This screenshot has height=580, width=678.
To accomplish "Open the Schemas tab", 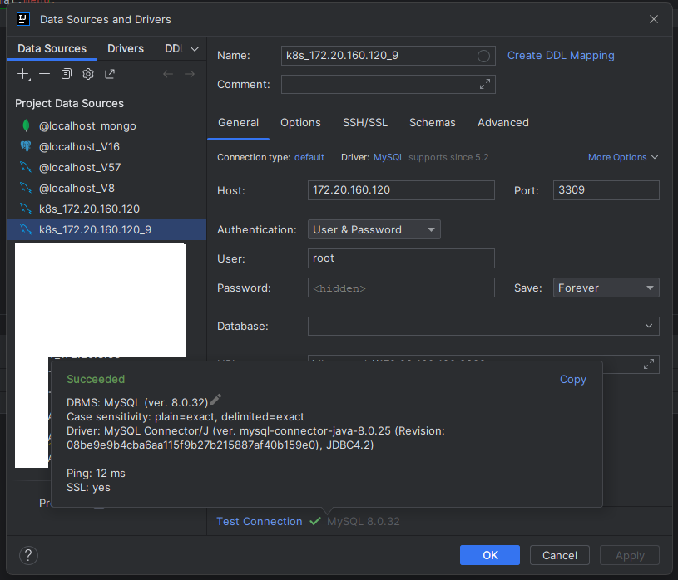I will tap(432, 122).
